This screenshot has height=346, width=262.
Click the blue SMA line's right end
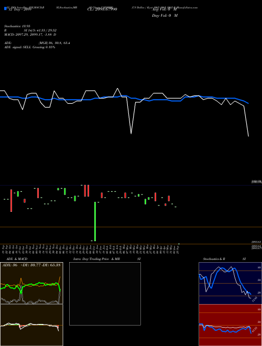pyautogui.click(x=248, y=103)
